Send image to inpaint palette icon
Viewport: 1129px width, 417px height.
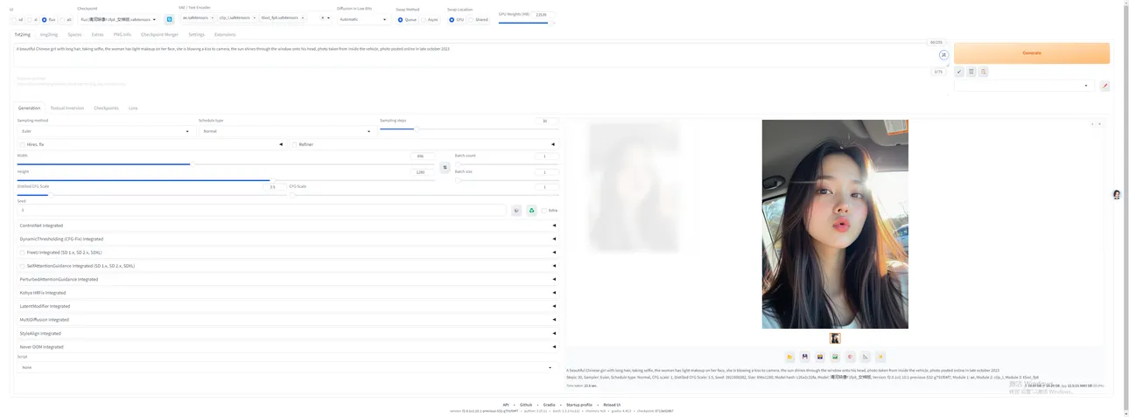tap(851, 357)
